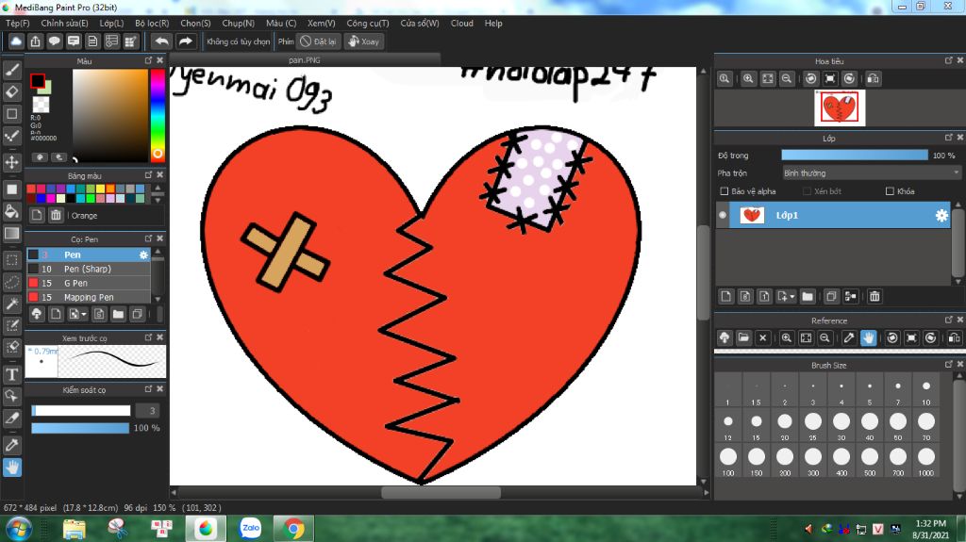Open Pen brush settings gear

143,255
